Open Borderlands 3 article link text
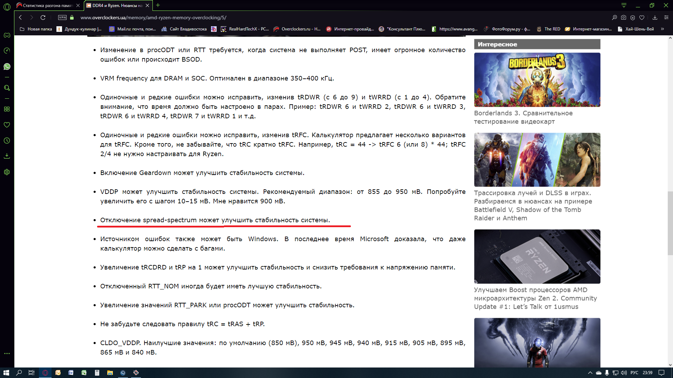This screenshot has height=378, width=673. (x=523, y=117)
